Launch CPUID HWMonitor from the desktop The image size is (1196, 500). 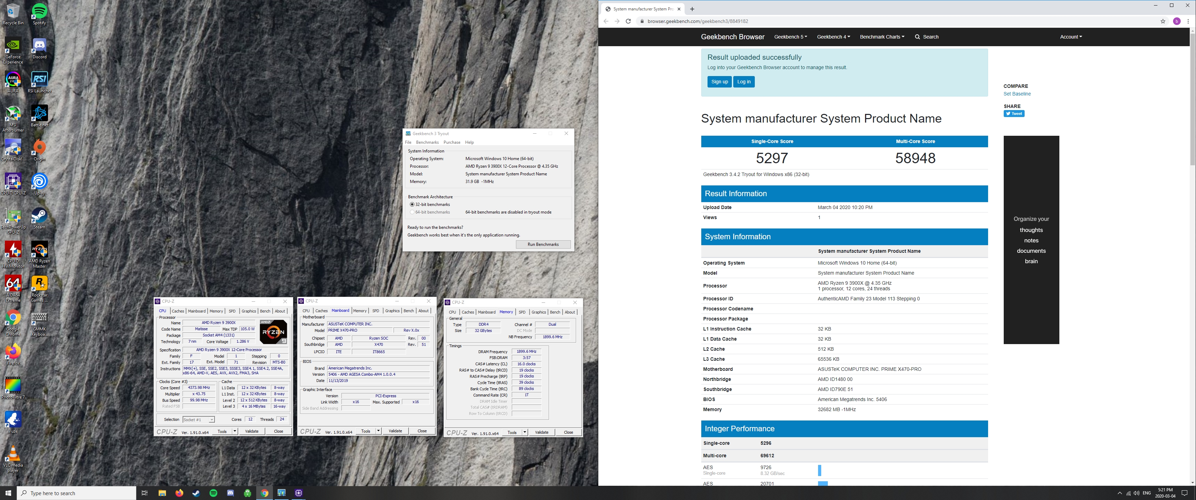pyautogui.click(x=13, y=255)
